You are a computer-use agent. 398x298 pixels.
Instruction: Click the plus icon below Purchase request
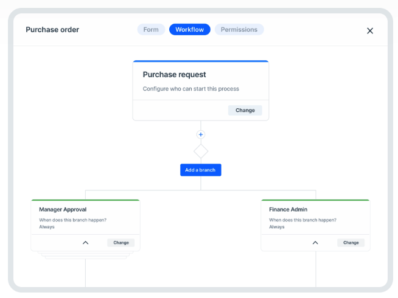(201, 134)
